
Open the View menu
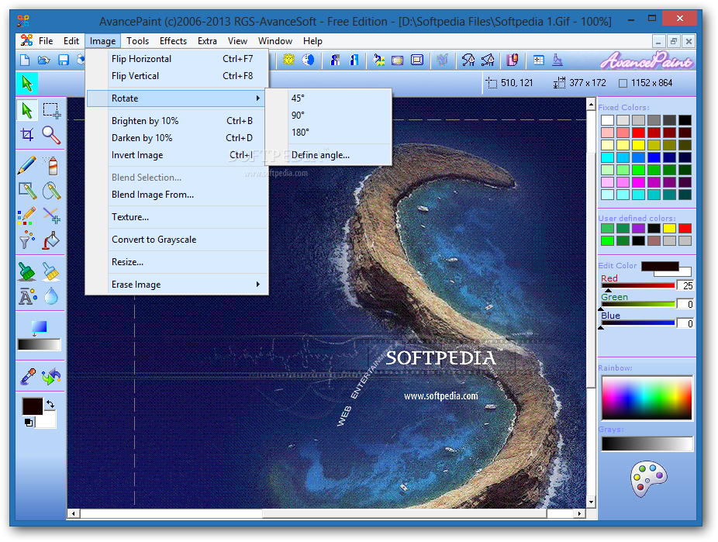point(237,41)
